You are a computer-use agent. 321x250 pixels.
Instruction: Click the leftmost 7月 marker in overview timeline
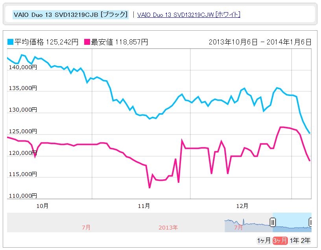[x=86, y=227]
